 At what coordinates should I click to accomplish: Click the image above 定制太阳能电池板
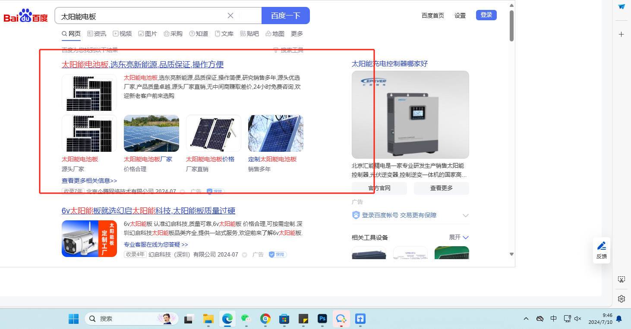tap(276, 133)
